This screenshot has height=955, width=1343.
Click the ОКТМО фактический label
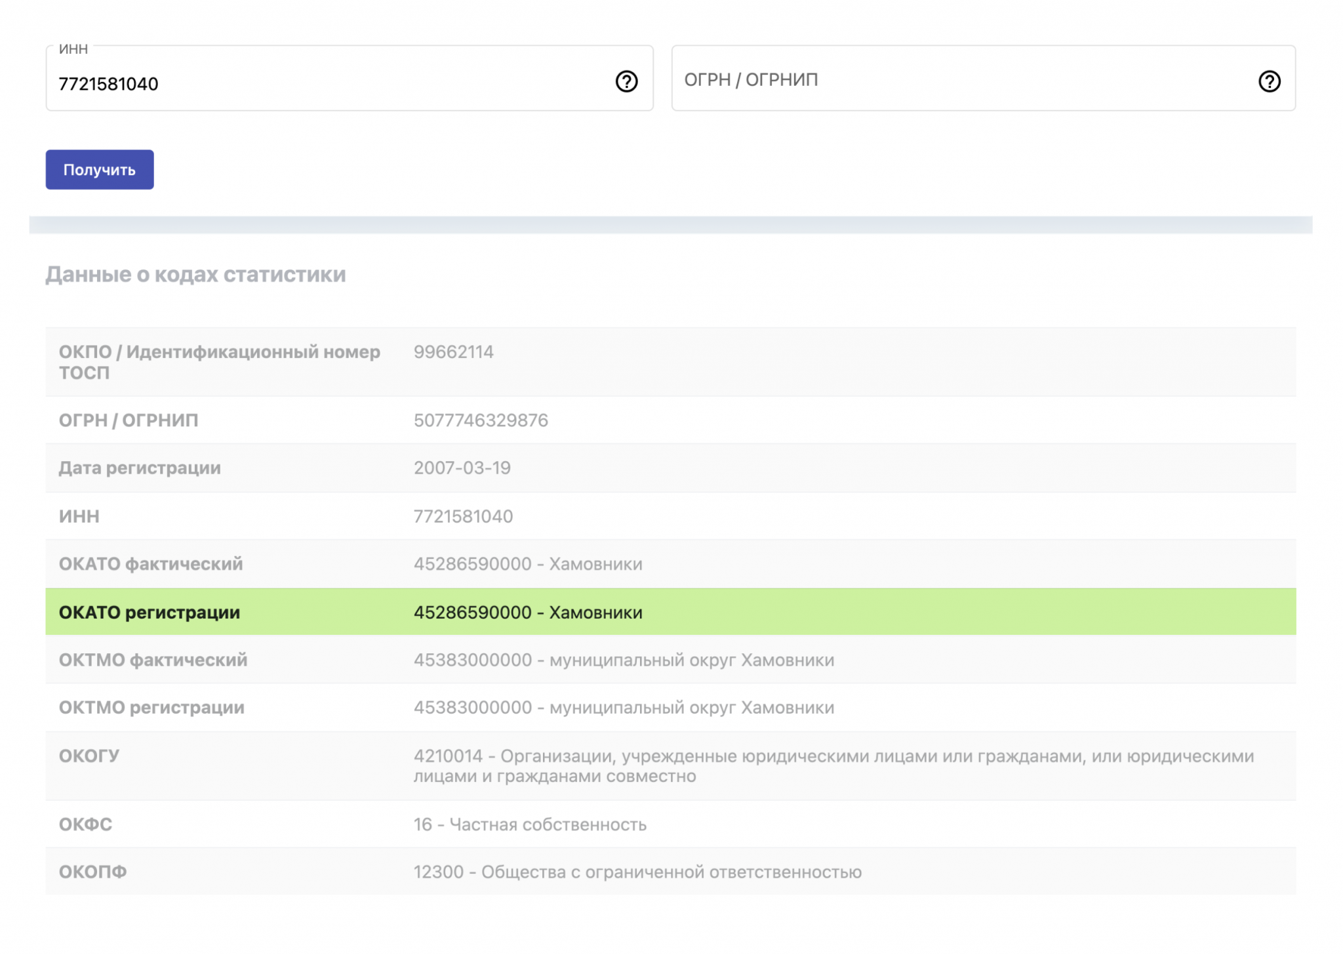coord(153,660)
